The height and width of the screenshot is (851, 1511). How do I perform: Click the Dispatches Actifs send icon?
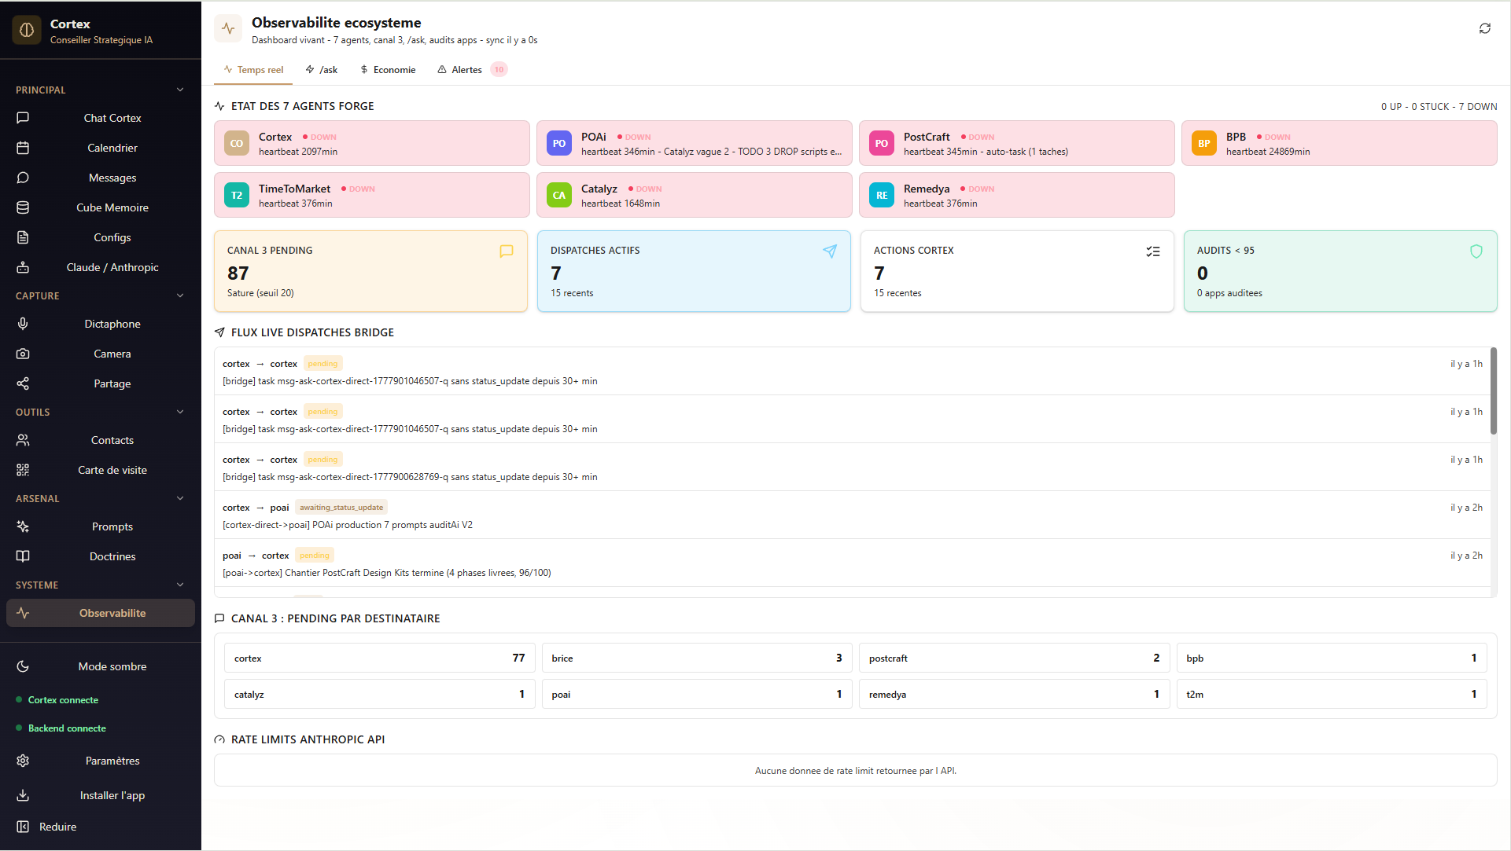point(830,251)
